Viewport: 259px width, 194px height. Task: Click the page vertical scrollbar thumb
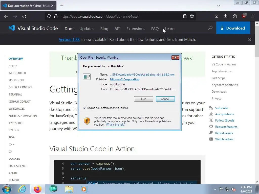(257, 41)
